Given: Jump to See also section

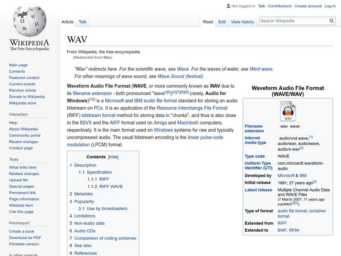Looking at the screenshot, I should pos(83,246).
